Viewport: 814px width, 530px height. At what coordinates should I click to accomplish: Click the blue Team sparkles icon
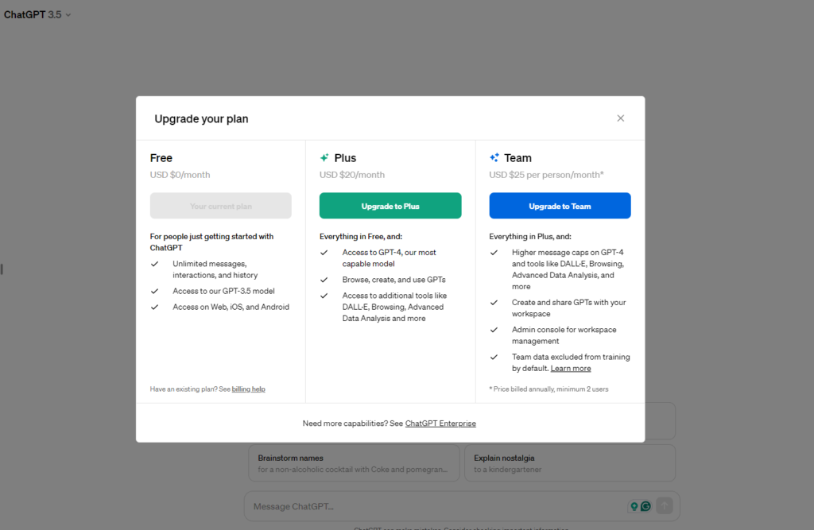tap(494, 157)
